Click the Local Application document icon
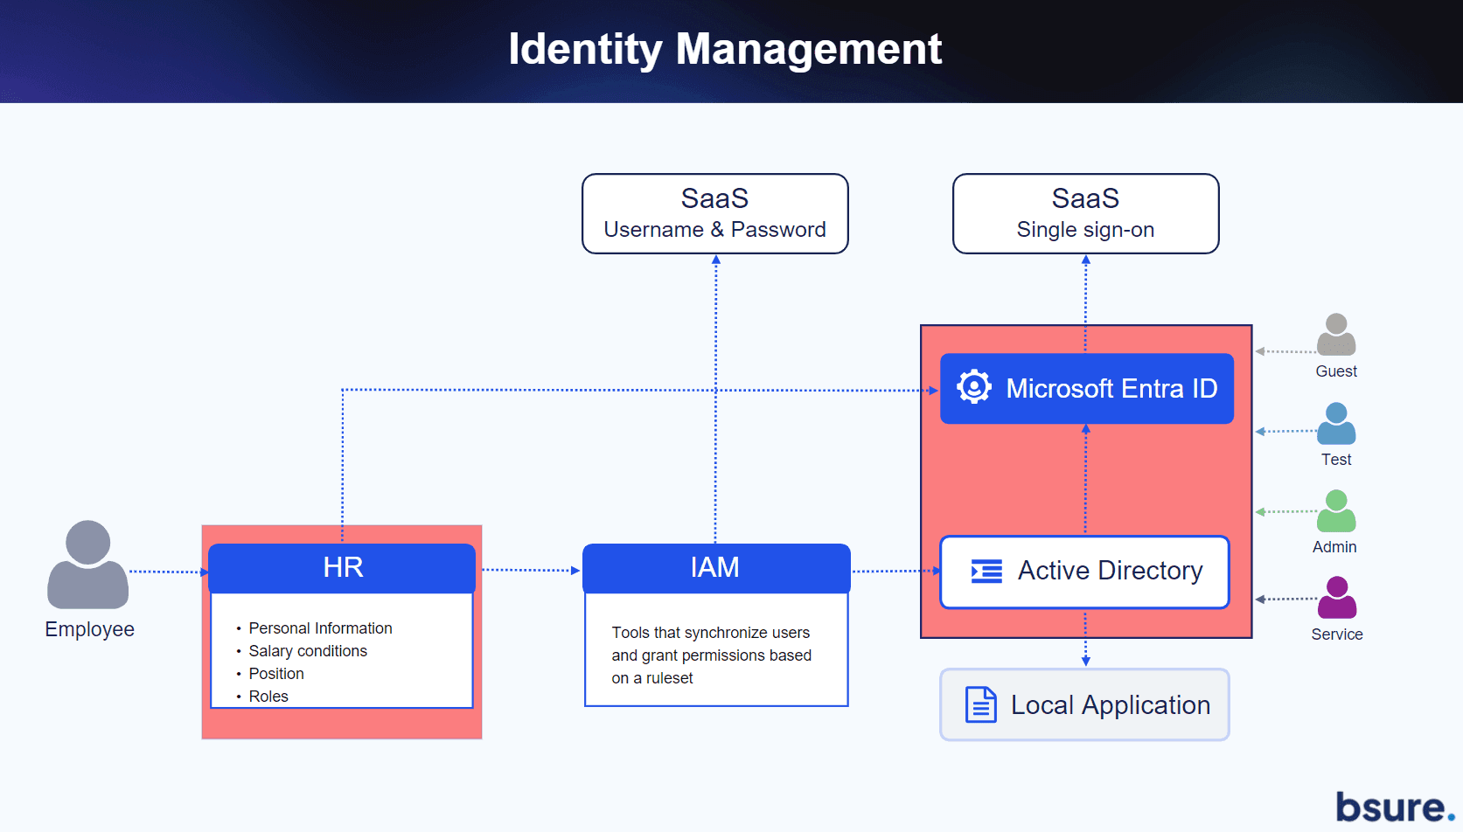This screenshot has width=1463, height=832. tap(980, 704)
